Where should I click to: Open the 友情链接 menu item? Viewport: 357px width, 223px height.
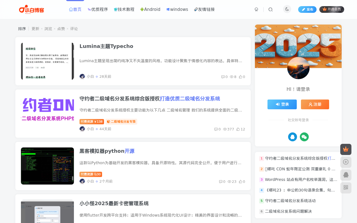tap(204, 9)
